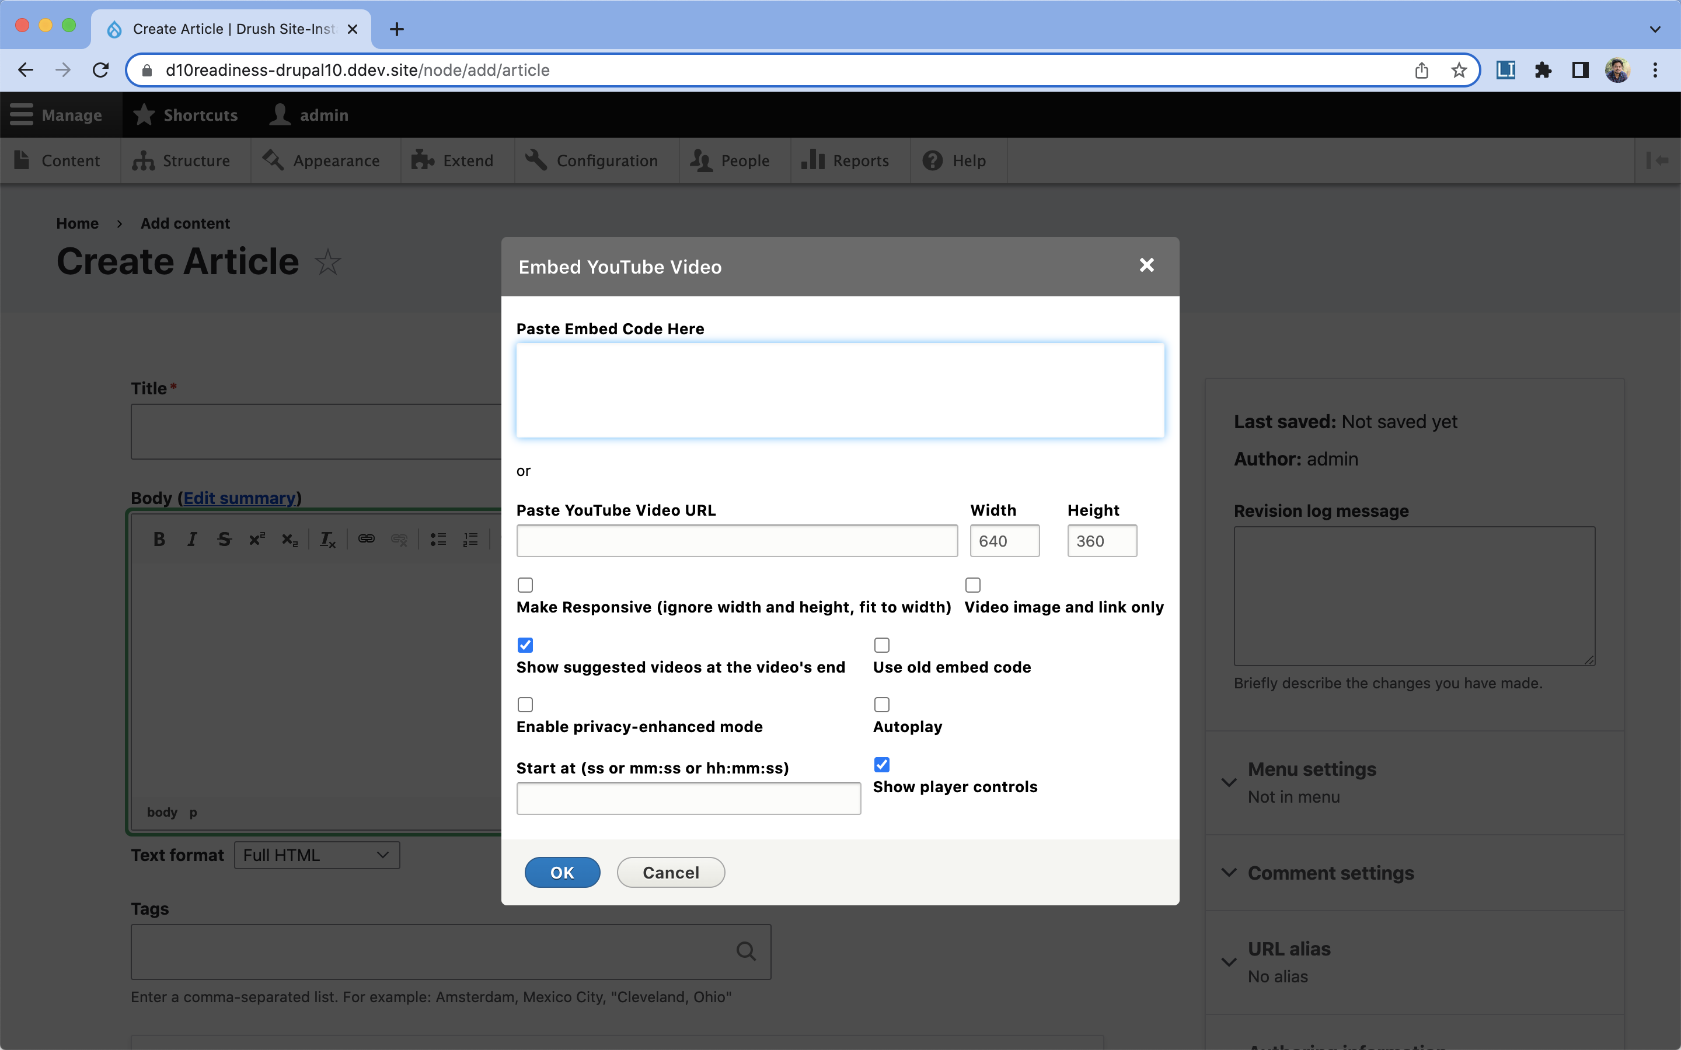This screenshot has width=1681, height=1050.
Task: Click the Edit summary link
Action: pos(240,498)
